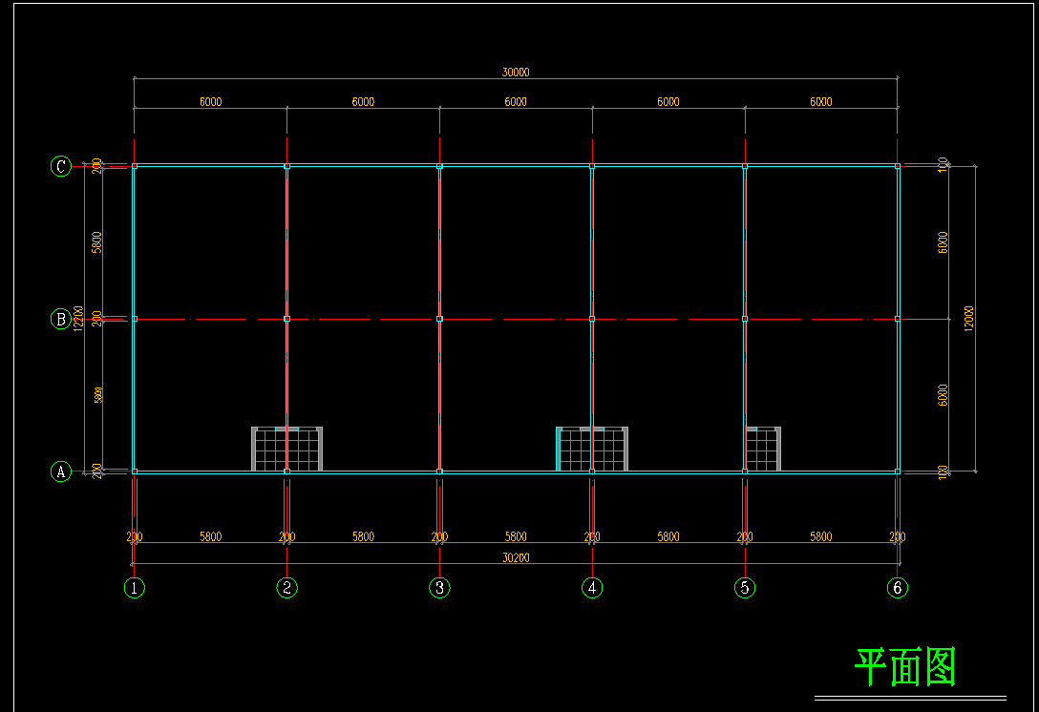The height and width of the screenshot is (712, 1039).
Task: Click top 6000 dimension between axes 1 and 2
Action: tap(210, 101)
